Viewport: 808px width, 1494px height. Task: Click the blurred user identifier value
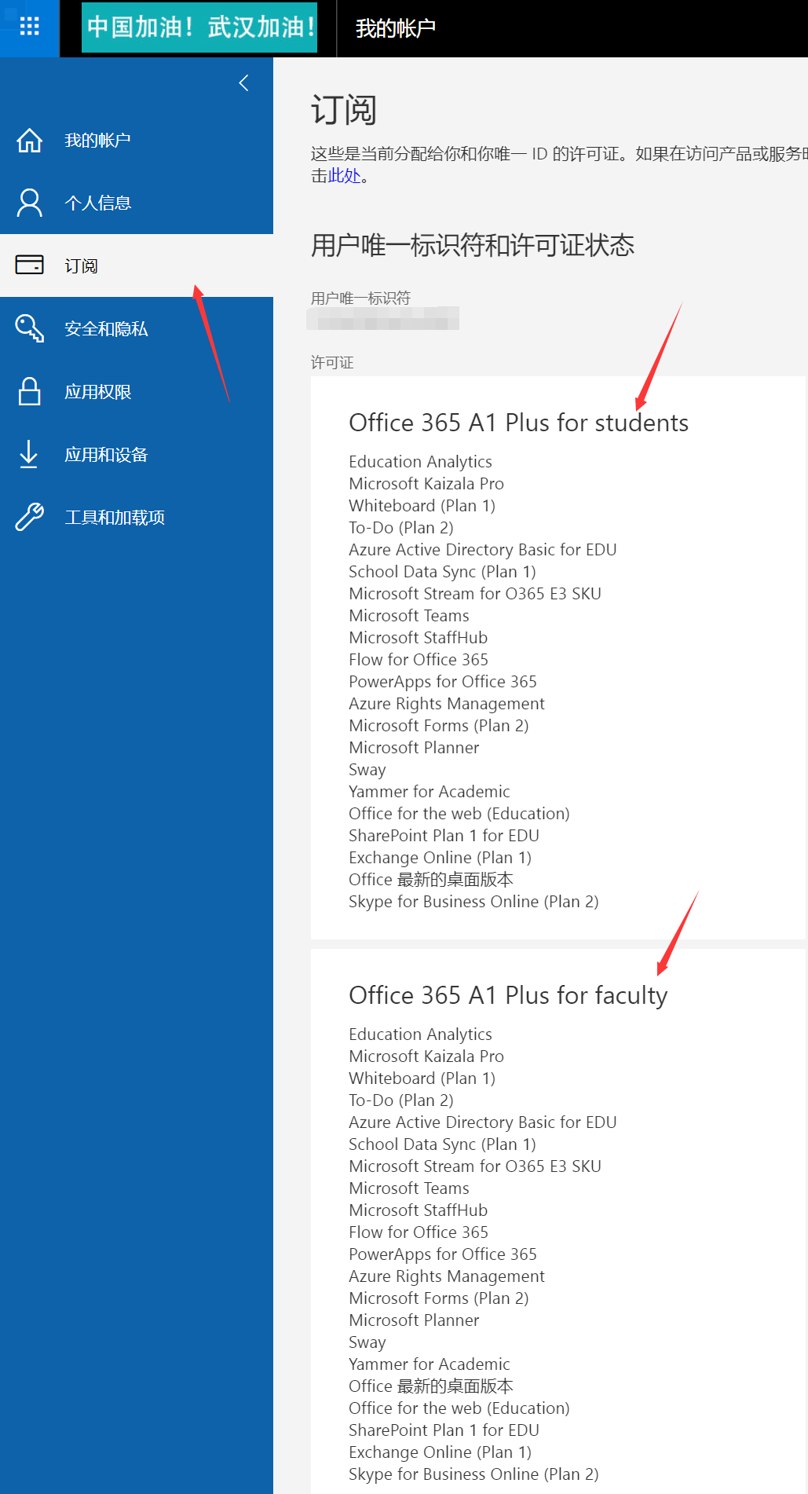click(x=383, y=318)
